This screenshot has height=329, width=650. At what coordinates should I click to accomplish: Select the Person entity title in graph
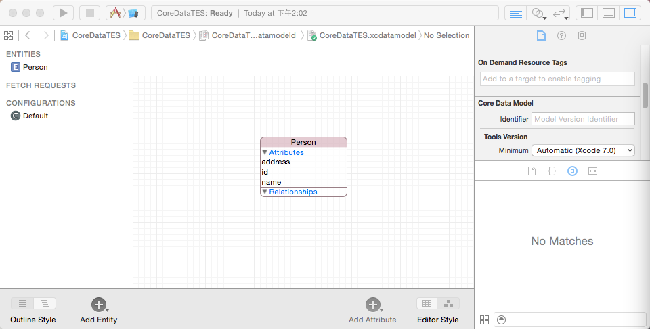(303, 142)
